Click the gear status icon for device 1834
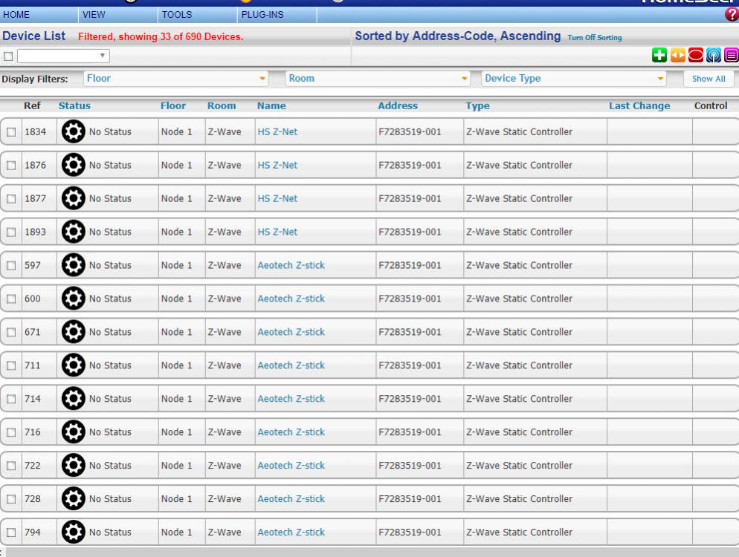Viewport: 739px width, 557px height. click(x=72, y=132)
